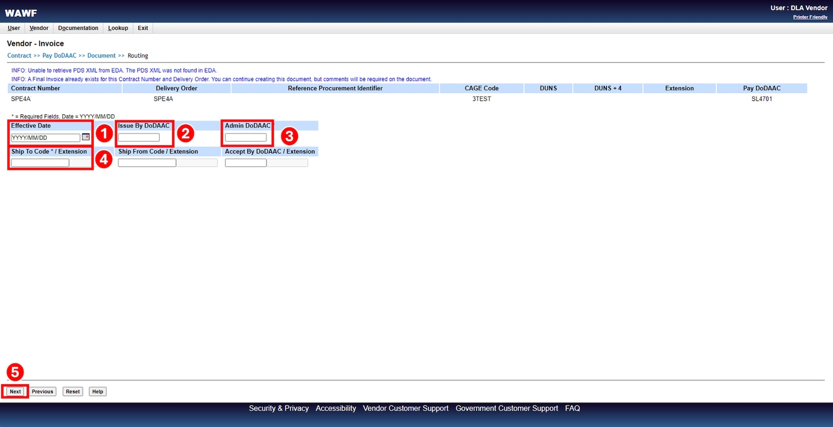
Task: Click the Required Fields date format note
Action: coord(63,117)
